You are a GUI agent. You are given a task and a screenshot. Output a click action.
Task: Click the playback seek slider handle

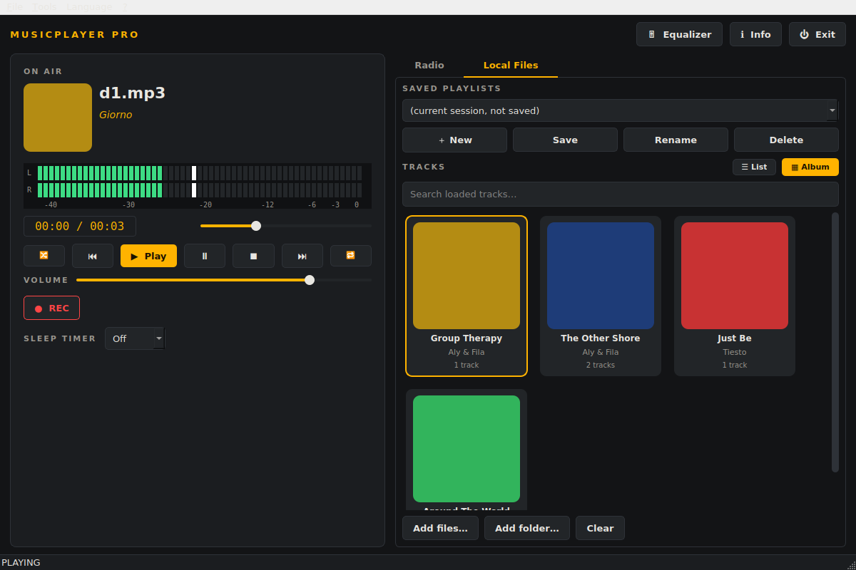coord(256,226)
